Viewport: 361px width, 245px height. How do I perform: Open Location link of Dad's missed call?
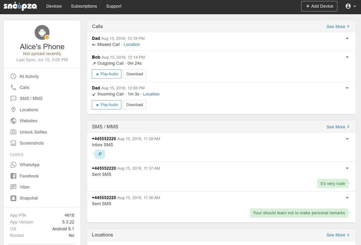(131, 44)
